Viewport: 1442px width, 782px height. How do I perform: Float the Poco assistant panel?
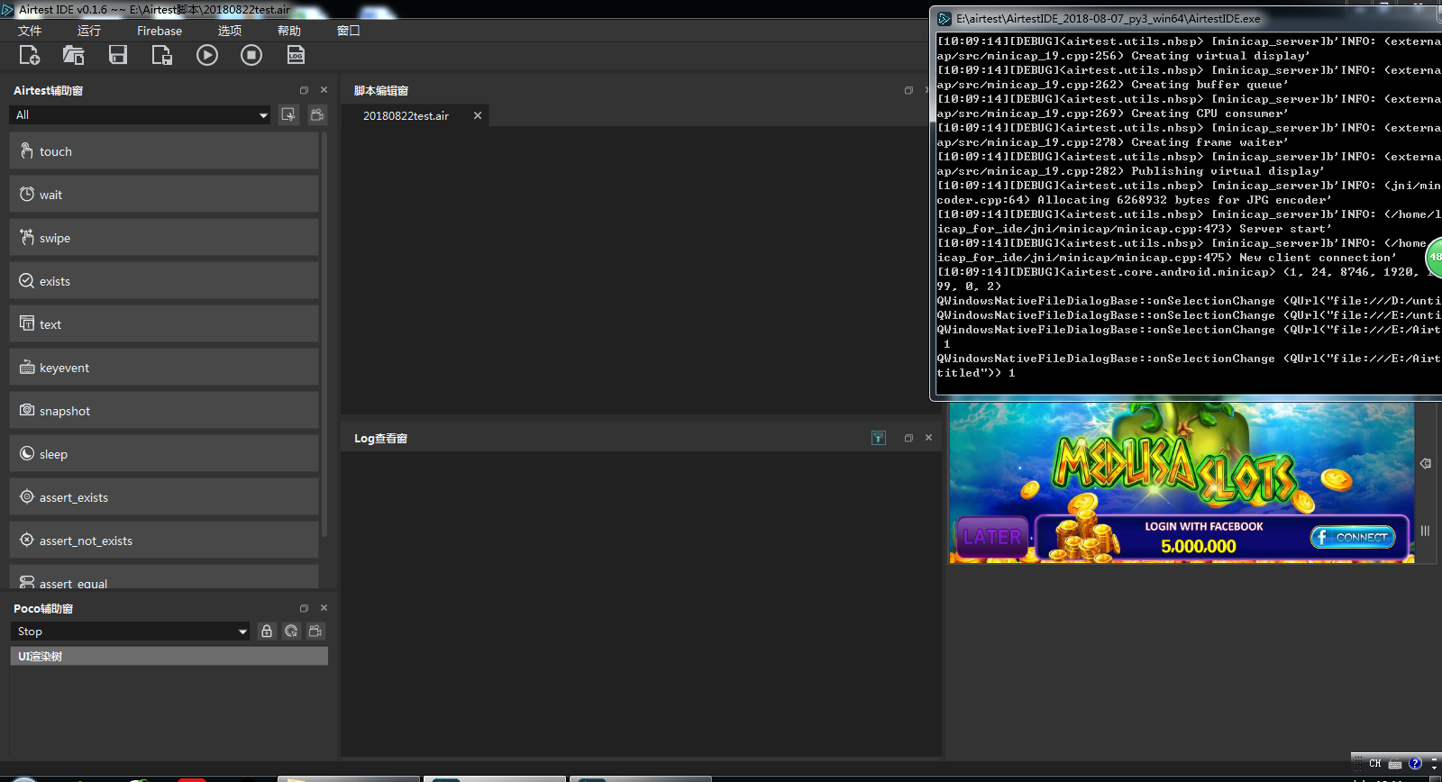(304, 608)
